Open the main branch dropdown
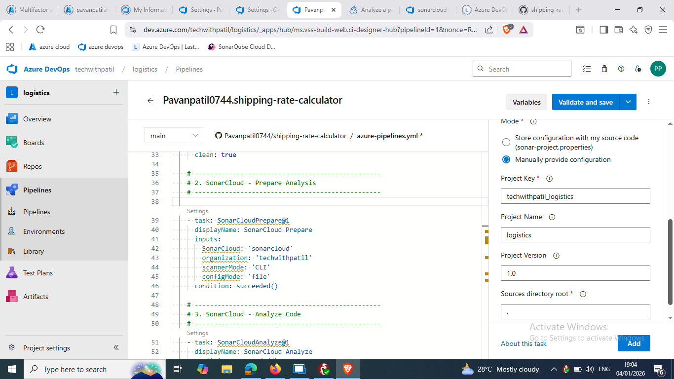 pos(174,136)
